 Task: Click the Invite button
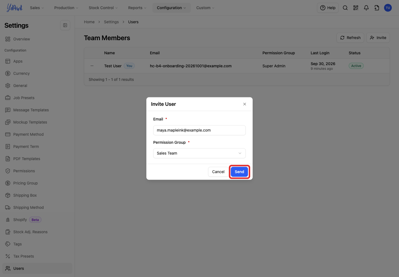(x=378, y=38)
